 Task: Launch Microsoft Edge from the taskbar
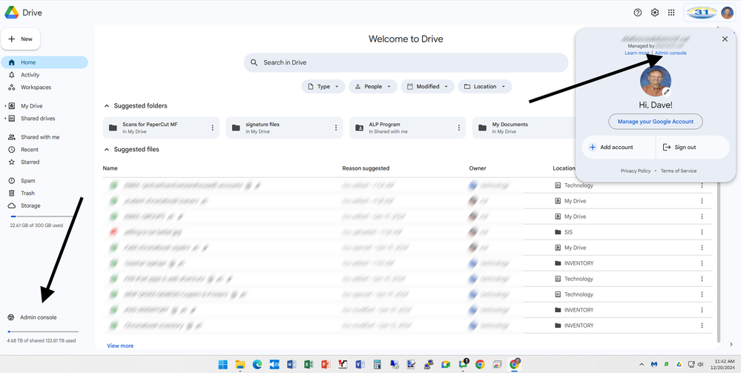(x=257, y=365)
